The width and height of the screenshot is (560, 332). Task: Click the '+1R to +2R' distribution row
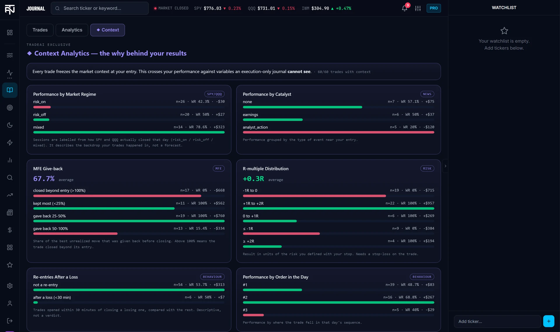coord(338,205)
